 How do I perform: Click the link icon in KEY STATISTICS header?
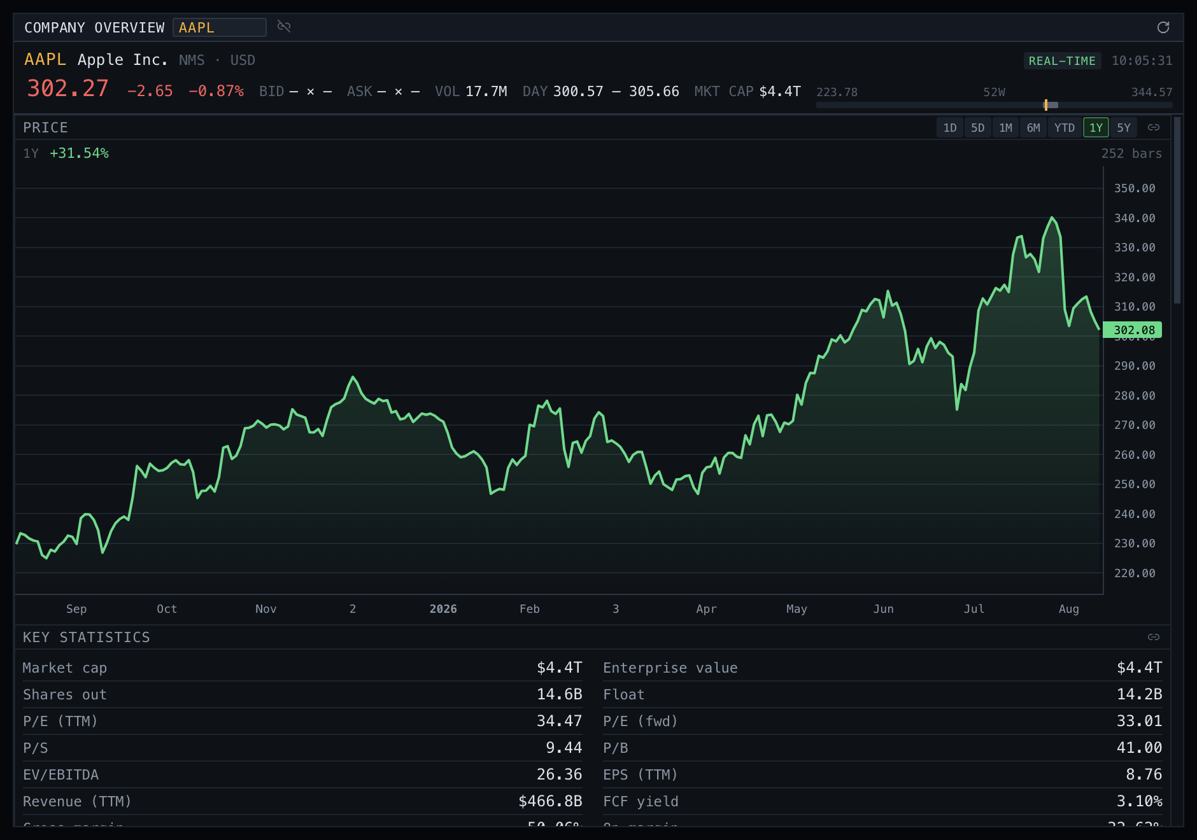point(1154,637)
